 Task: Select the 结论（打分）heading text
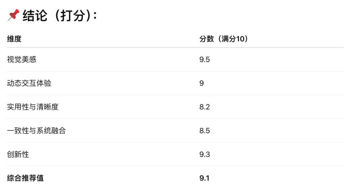[60, 16]
